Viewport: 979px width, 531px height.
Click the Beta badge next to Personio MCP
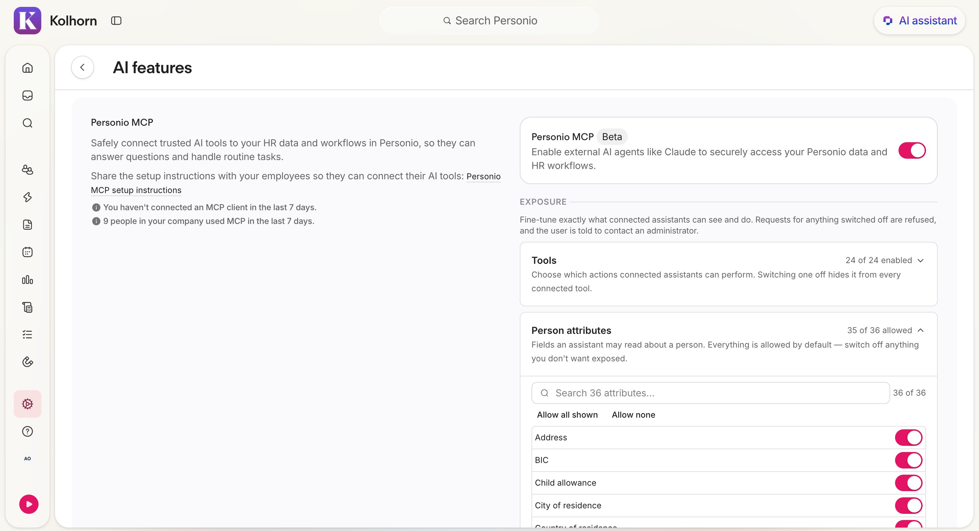(612, 137)
